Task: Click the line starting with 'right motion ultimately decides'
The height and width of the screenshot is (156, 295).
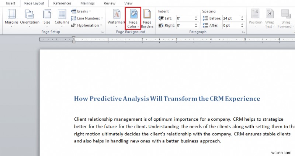Action: 182,134
